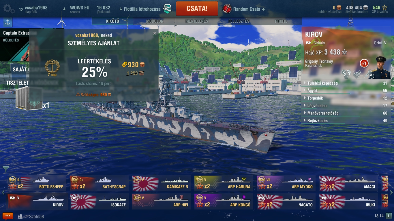
Task: Select the ARP Myoko ship in the carousel
Action: [286, 183]
